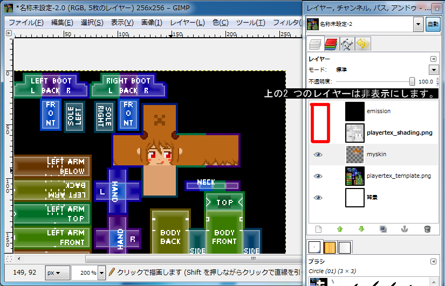Click the ruler corner menu button
The image size is (445, 286).
(x=9, y=33)
